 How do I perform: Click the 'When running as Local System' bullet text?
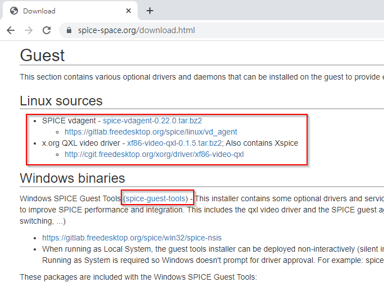point(213,249)
